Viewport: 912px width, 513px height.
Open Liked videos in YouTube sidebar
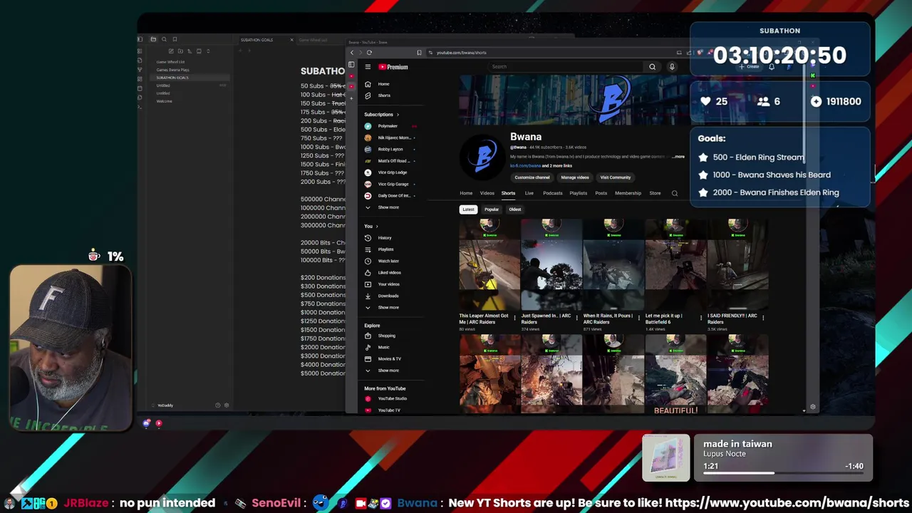coord(388,272)
